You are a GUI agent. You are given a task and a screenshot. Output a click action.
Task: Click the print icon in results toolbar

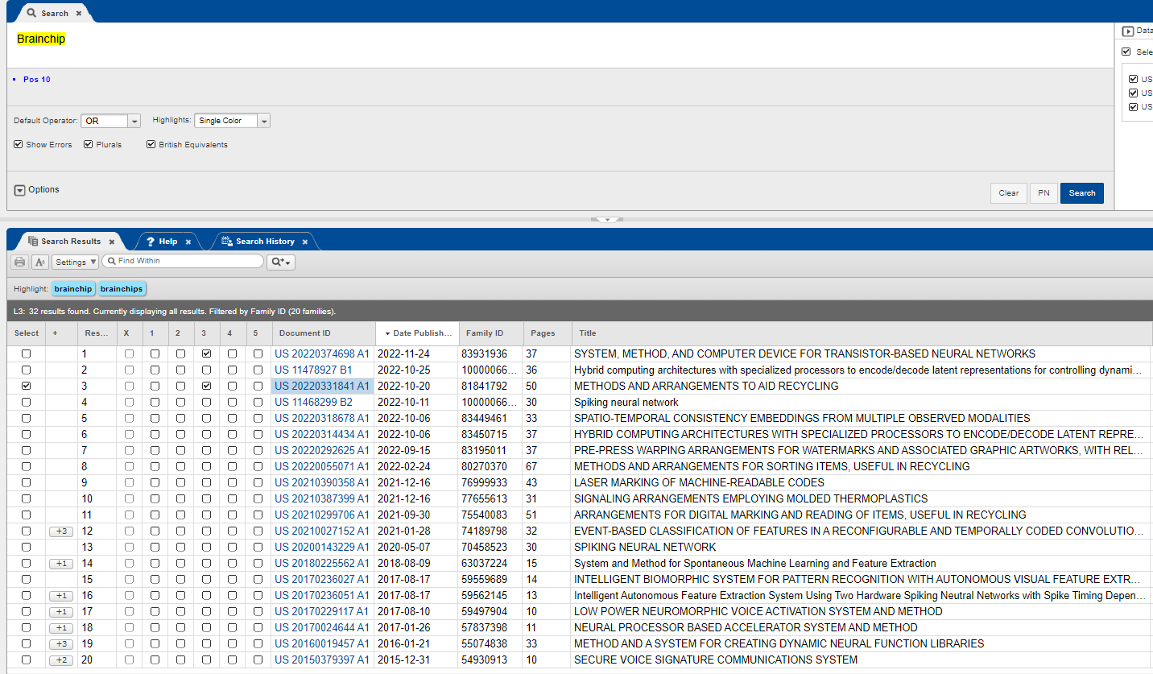tap(19, 262)
